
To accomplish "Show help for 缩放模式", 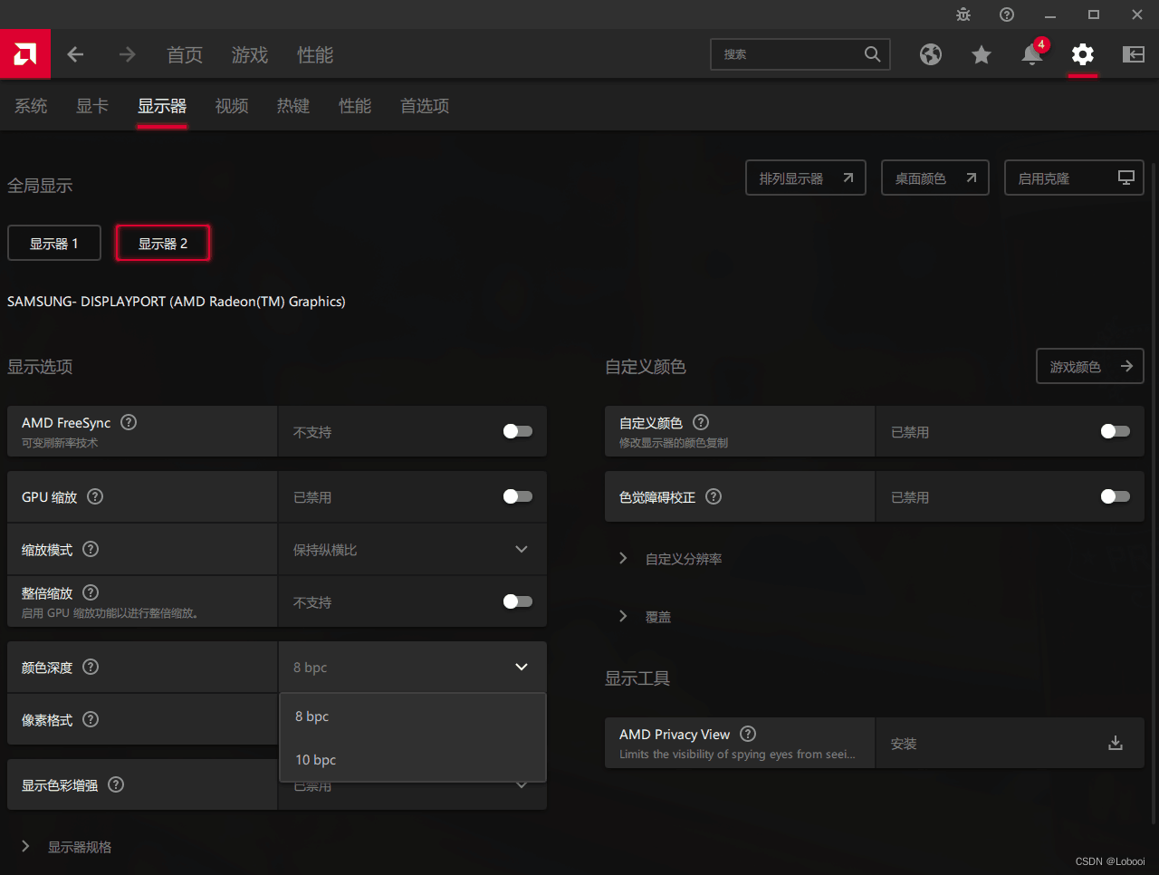I will tap(91, 549).
